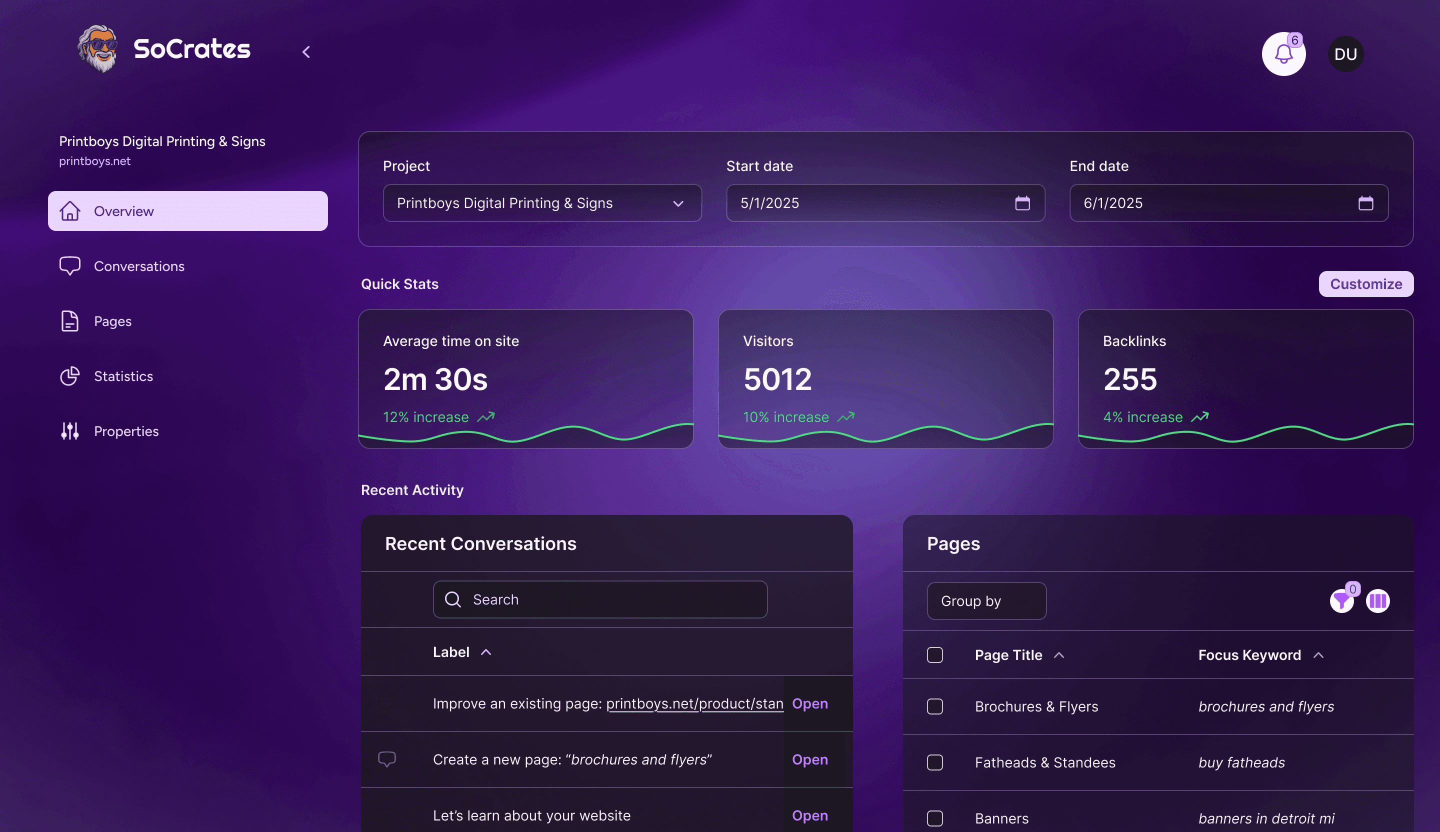Screen dimensions: 1440x832
Task: Go to Conversations in sidebar
Action: 139,266
